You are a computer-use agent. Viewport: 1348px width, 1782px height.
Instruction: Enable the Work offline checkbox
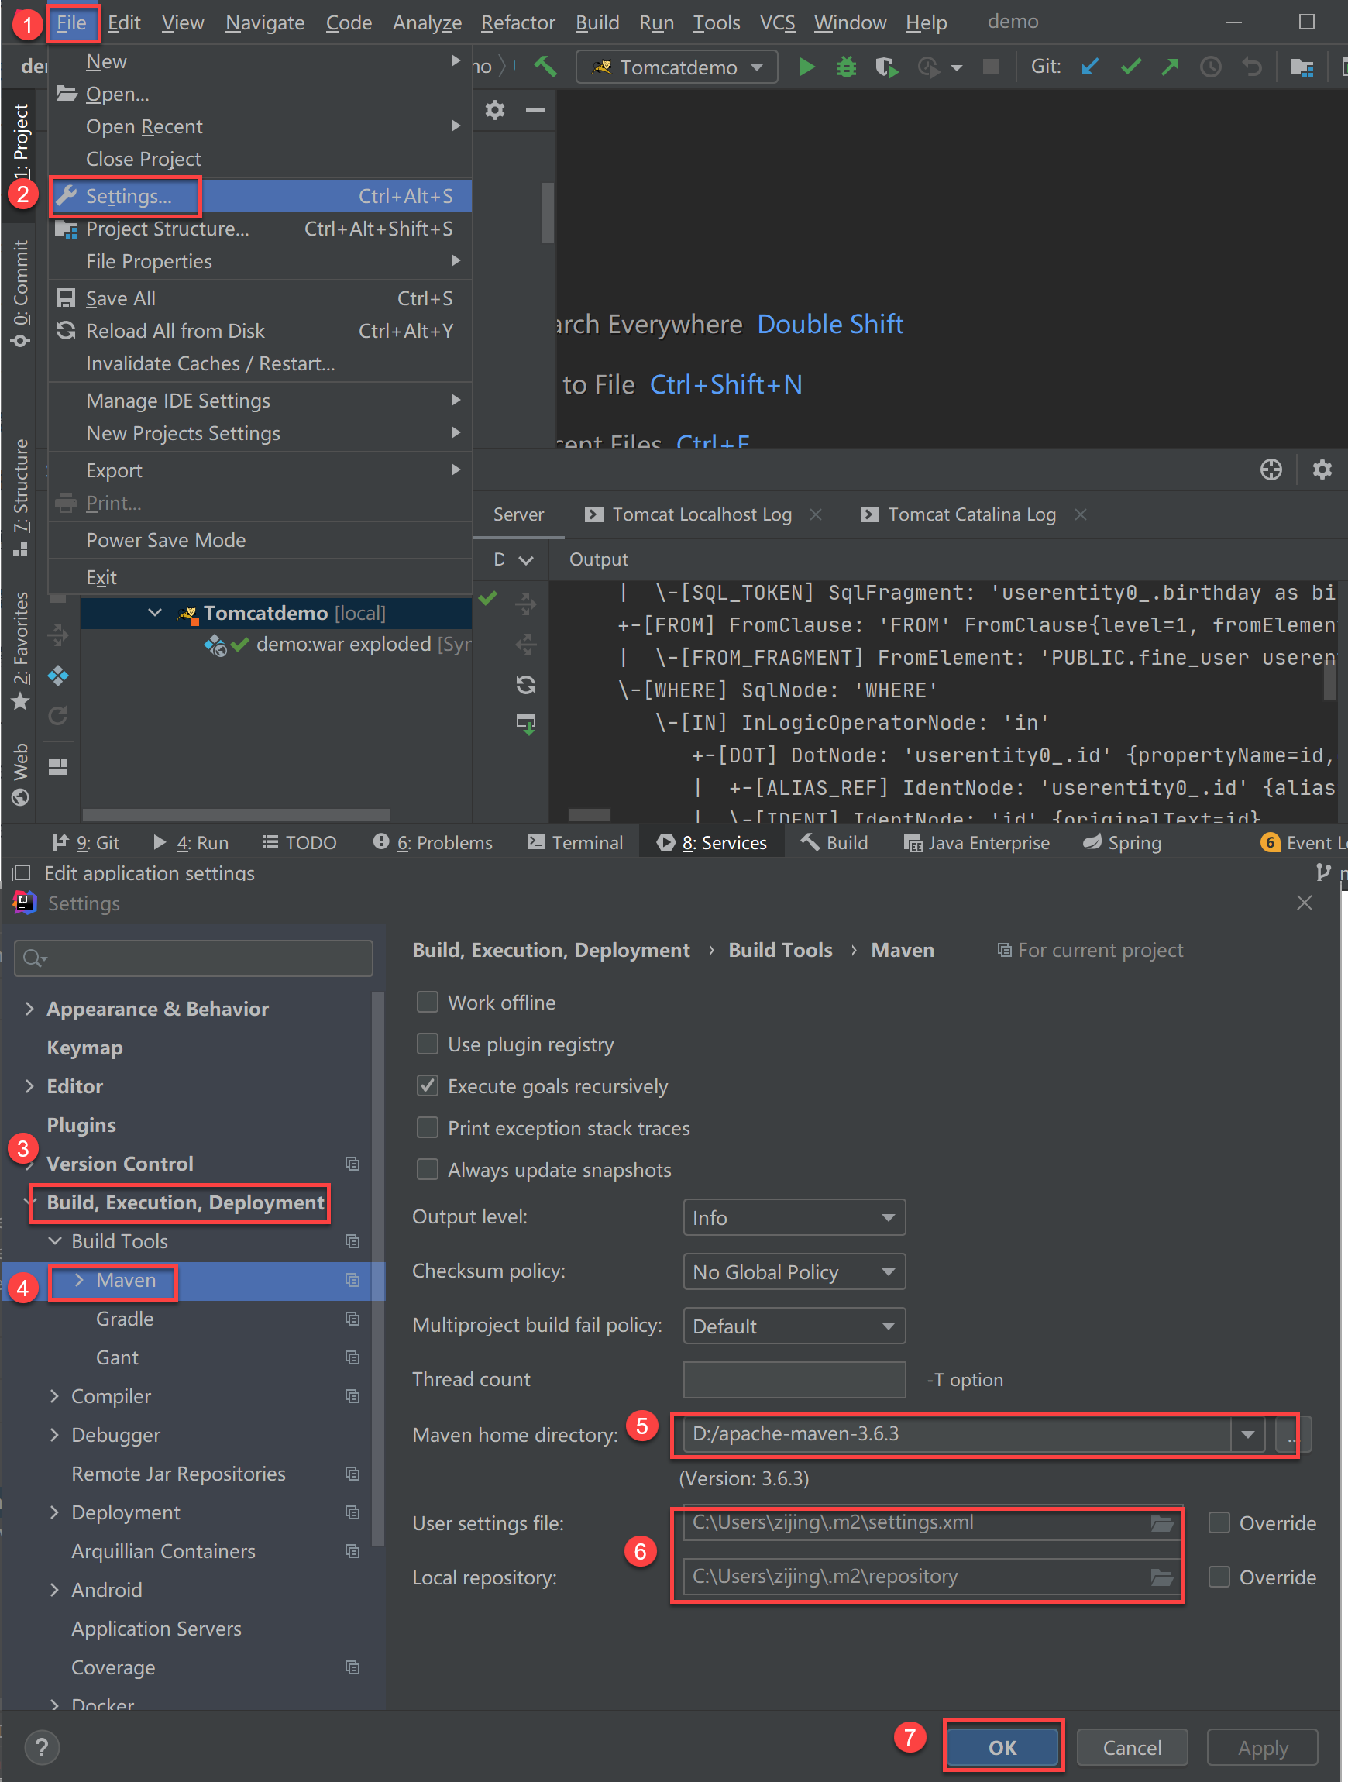[x=427, y=1002]
